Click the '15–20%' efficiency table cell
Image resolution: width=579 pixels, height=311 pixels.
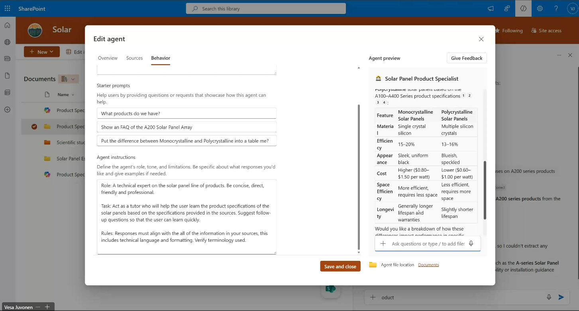point(418,144)
